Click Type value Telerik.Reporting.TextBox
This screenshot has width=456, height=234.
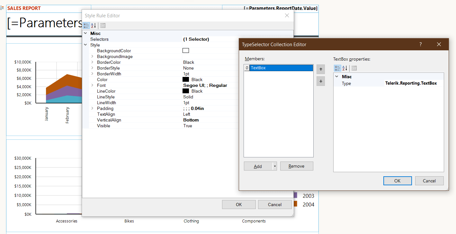(x=411, y=83)
